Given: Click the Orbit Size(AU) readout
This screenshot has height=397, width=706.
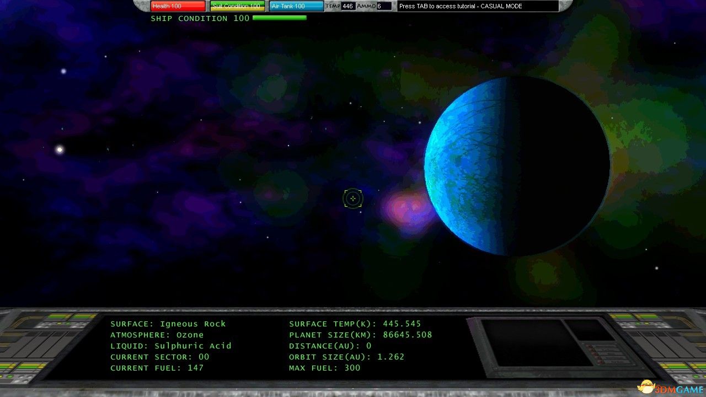Looking at the screenshot, I should [346, 357].
